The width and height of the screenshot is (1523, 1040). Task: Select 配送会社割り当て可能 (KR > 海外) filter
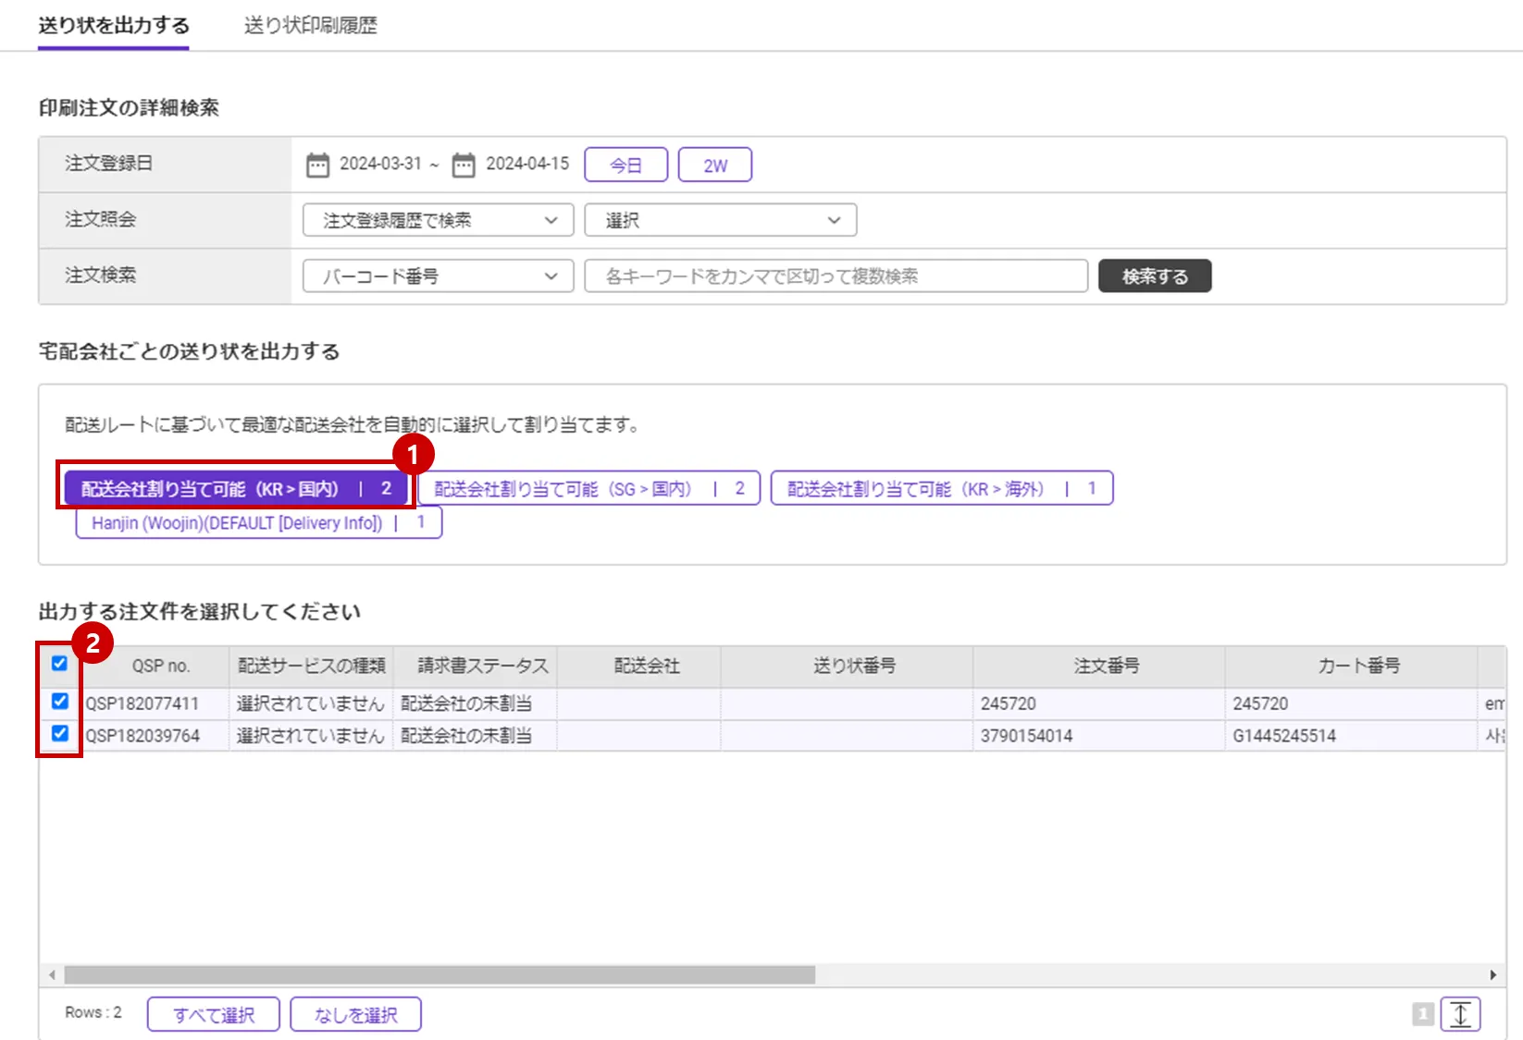942,488
